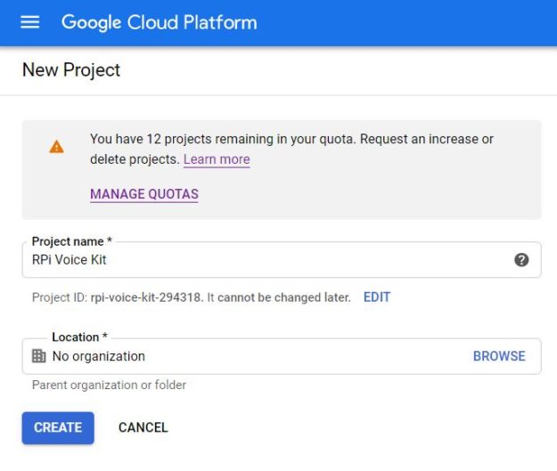Focus the Project name input field
The width and height of the screenshot is (557, 471).
[282, 260]
